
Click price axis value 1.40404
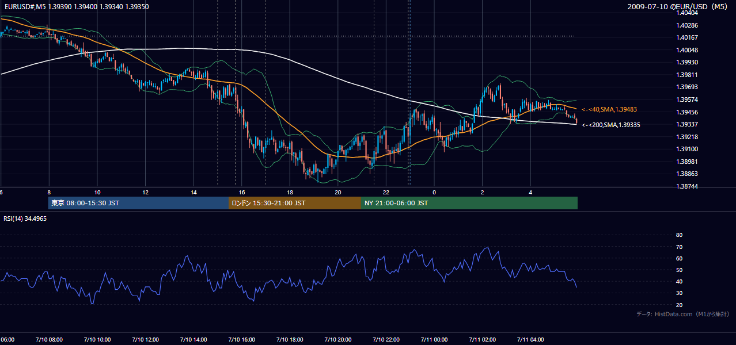[x=687, y=13]
